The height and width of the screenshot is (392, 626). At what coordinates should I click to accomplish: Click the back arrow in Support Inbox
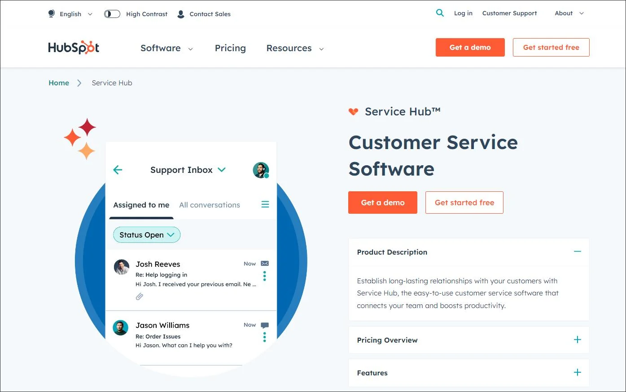pos(118,170)
